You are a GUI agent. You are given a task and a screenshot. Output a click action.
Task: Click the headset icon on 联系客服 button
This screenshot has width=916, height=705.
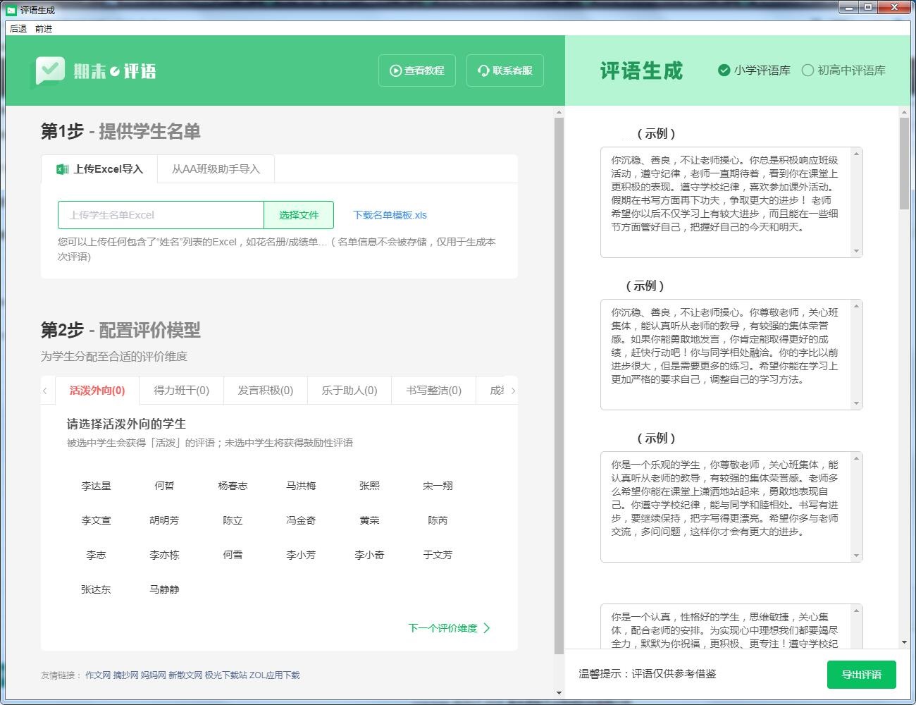(482, 70)
